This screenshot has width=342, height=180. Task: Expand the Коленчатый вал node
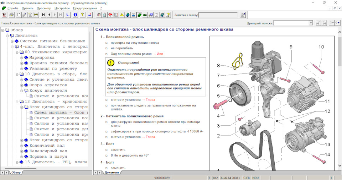(x=22, y=146)
